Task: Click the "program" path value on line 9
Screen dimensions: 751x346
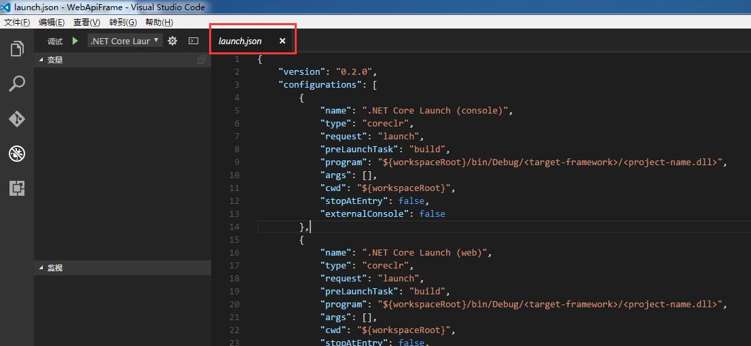Action: coord(550,162)
